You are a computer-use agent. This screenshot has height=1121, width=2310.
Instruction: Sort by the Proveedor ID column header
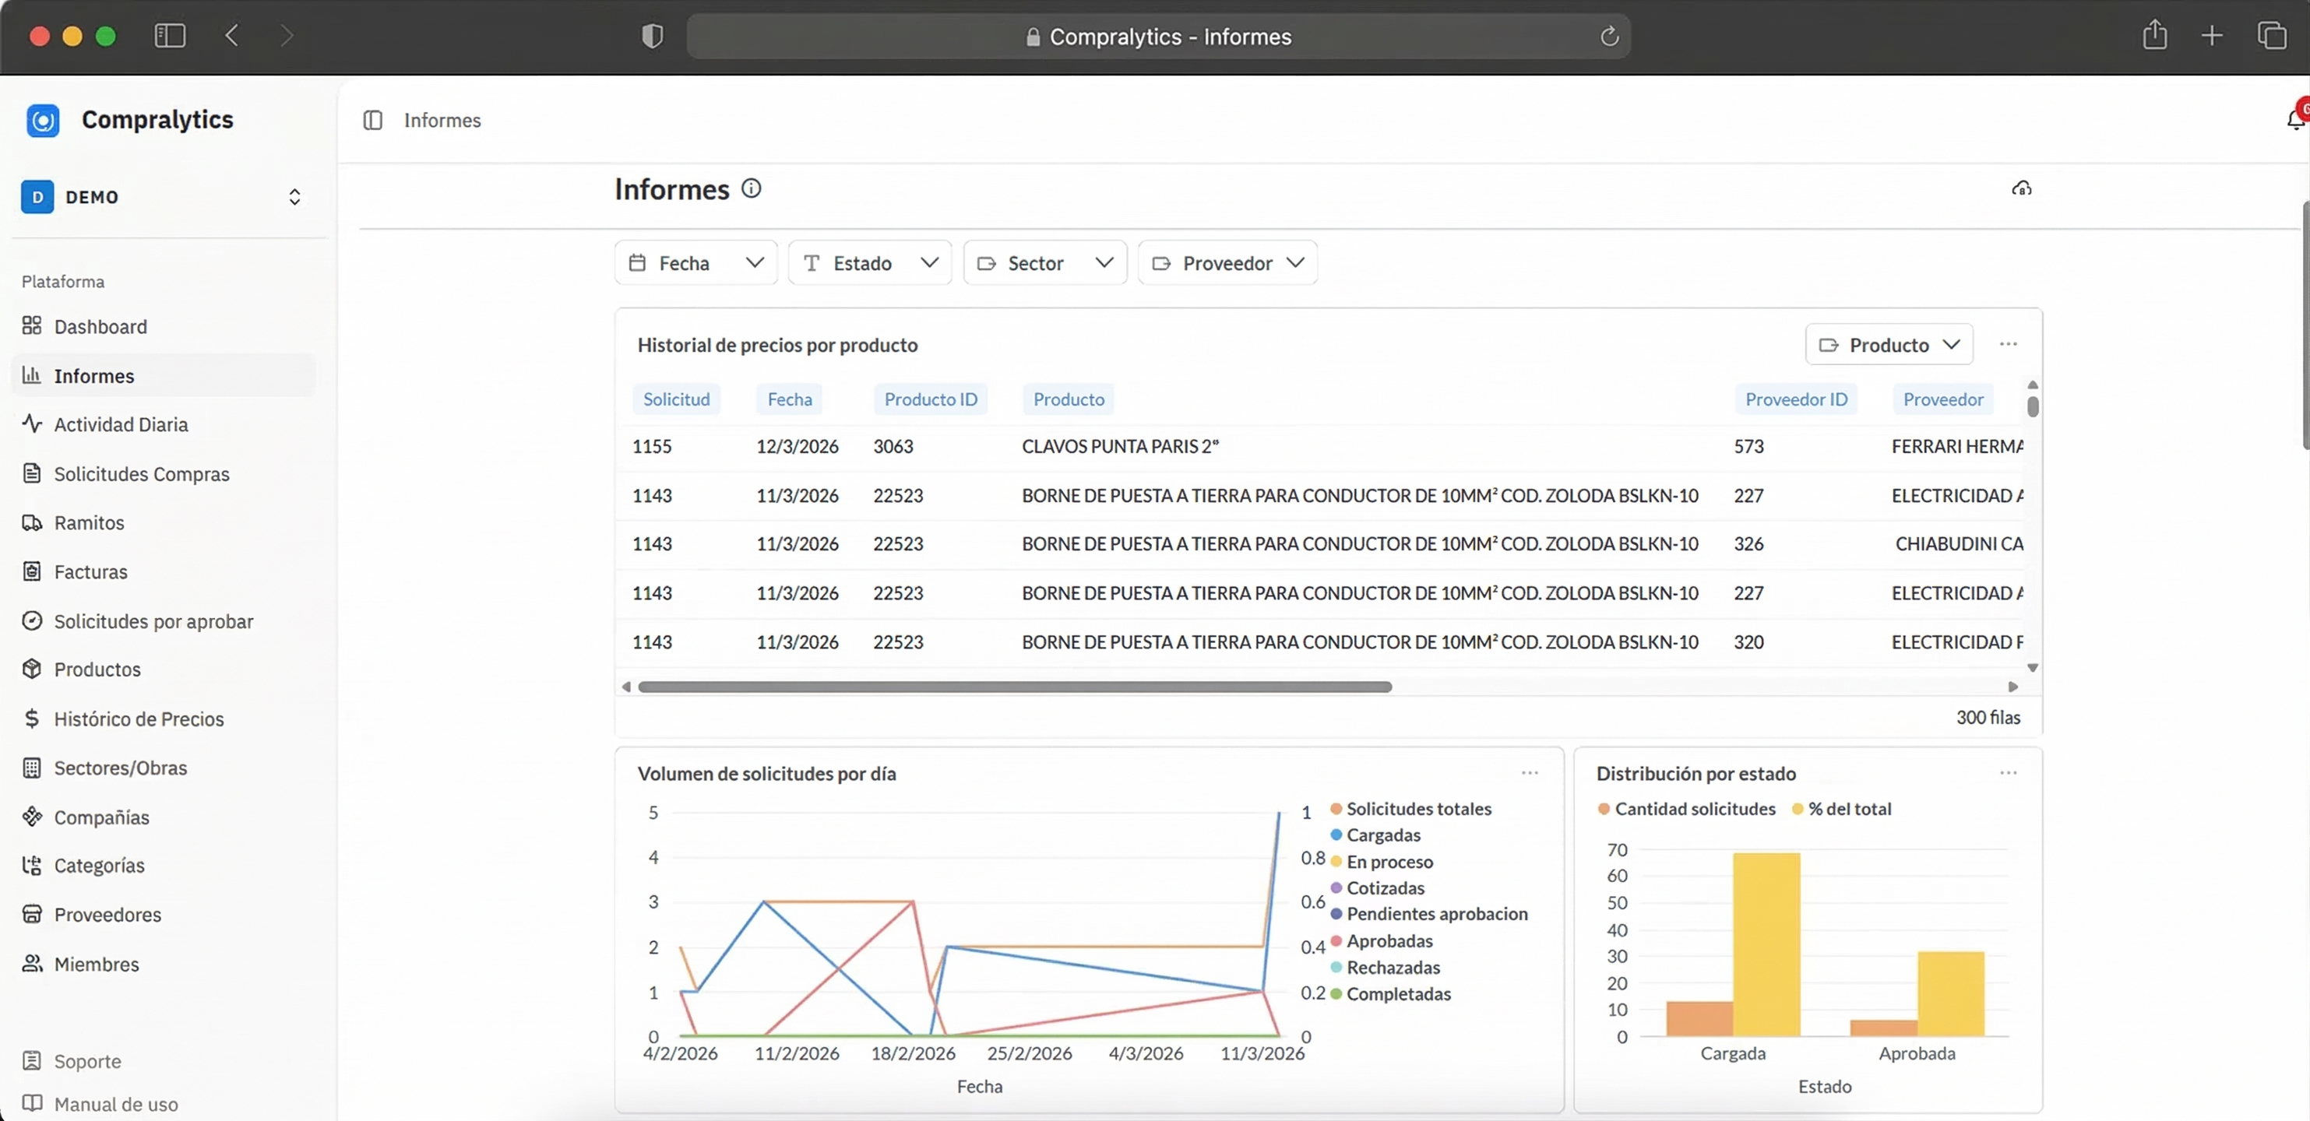(1795, 399)
